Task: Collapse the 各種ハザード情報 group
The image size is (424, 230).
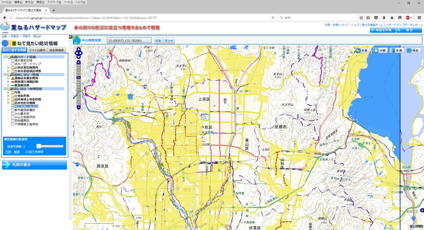Action: point(5,57)
